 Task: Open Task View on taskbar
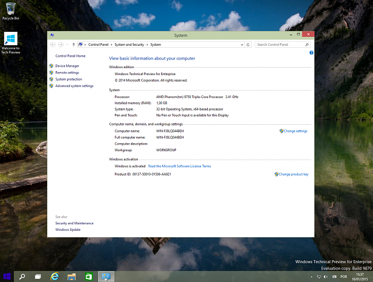point(38,277)
